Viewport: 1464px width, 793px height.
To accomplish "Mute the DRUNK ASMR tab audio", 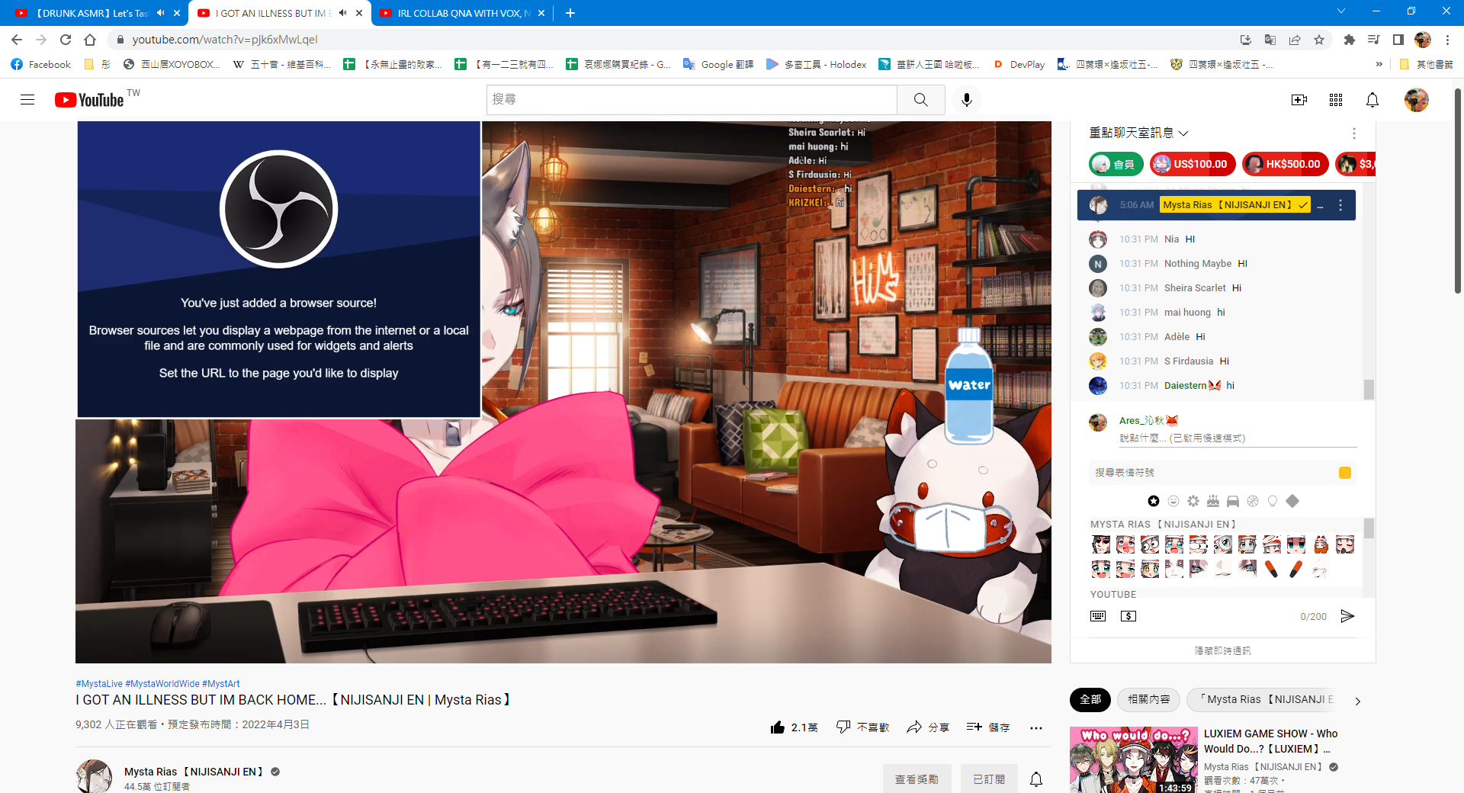I will (x=161, y=13).
